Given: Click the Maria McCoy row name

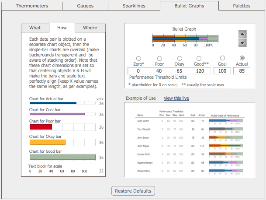Looking at the screenshot, I should (144, 171).
